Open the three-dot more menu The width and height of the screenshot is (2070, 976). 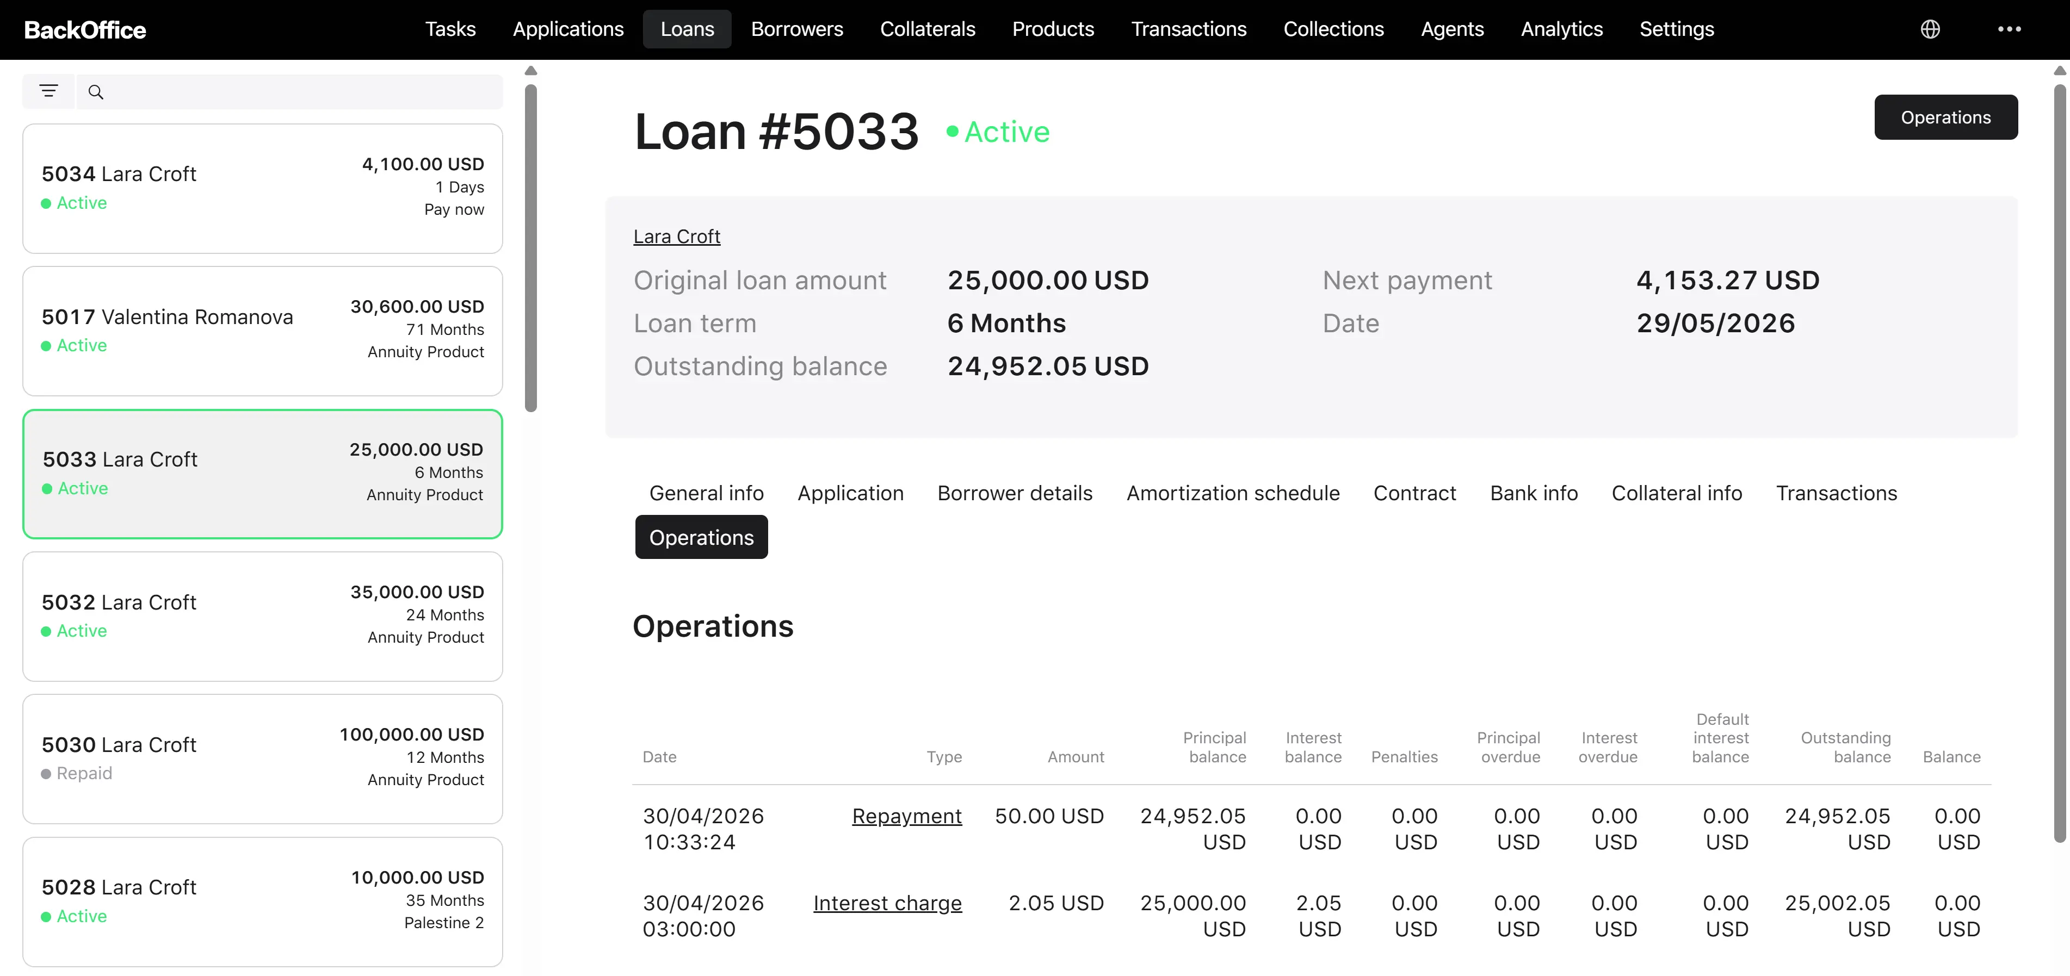tap(2009, 29)
